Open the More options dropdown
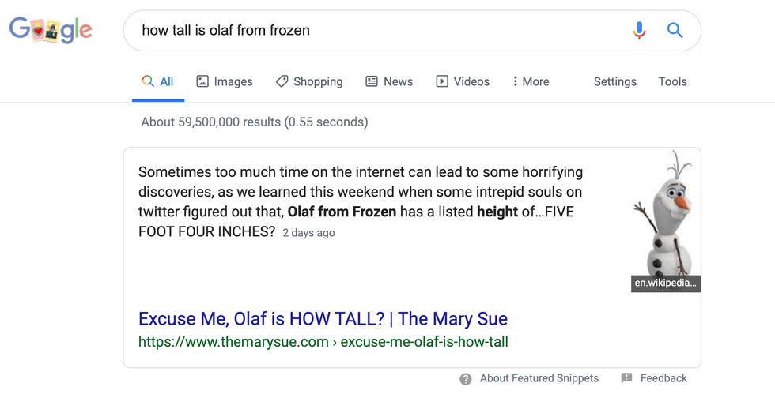Viewport: 775px width, 398px height. point(531,81)
